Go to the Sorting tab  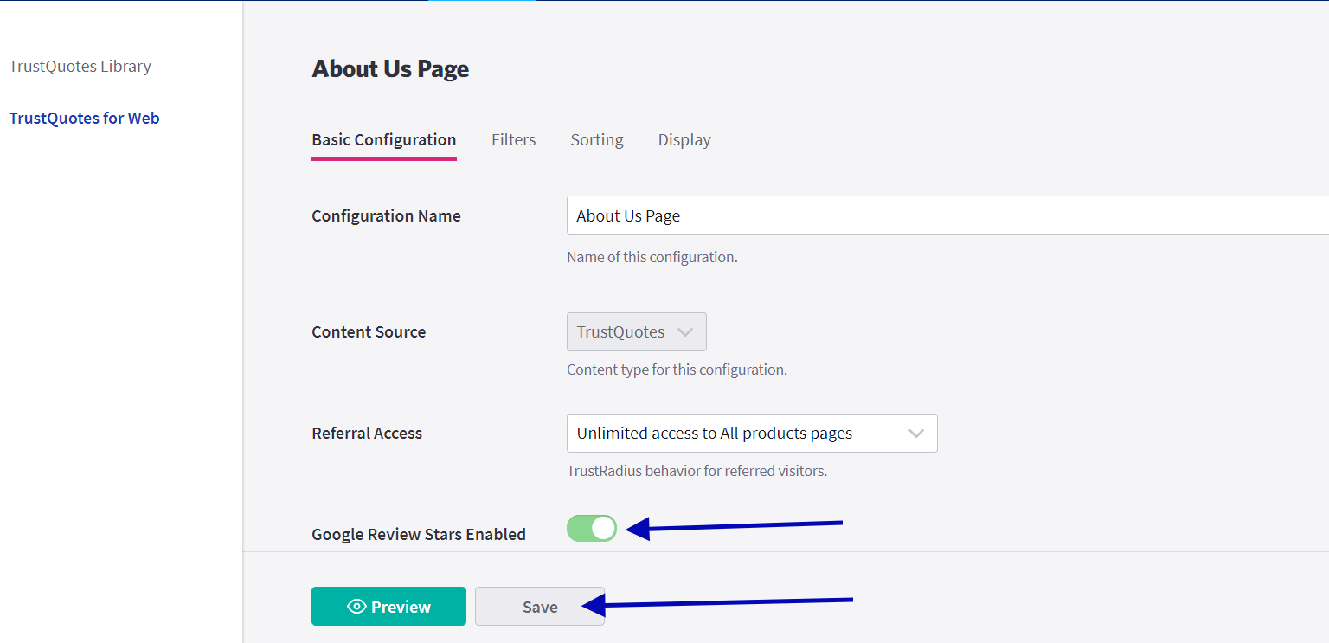(x=597, y=140)
